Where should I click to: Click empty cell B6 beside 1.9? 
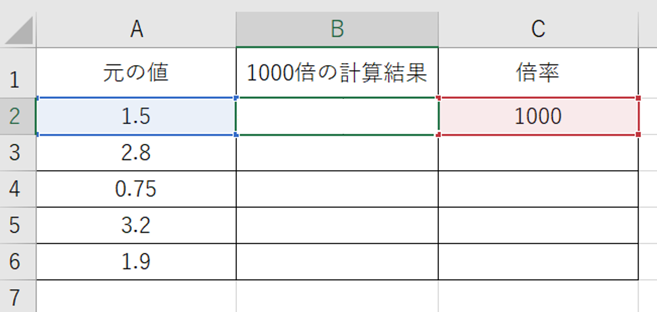[337, 262]
